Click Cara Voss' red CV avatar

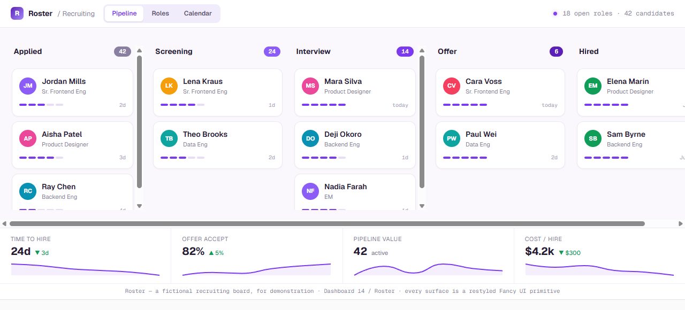tap(452, 86)
